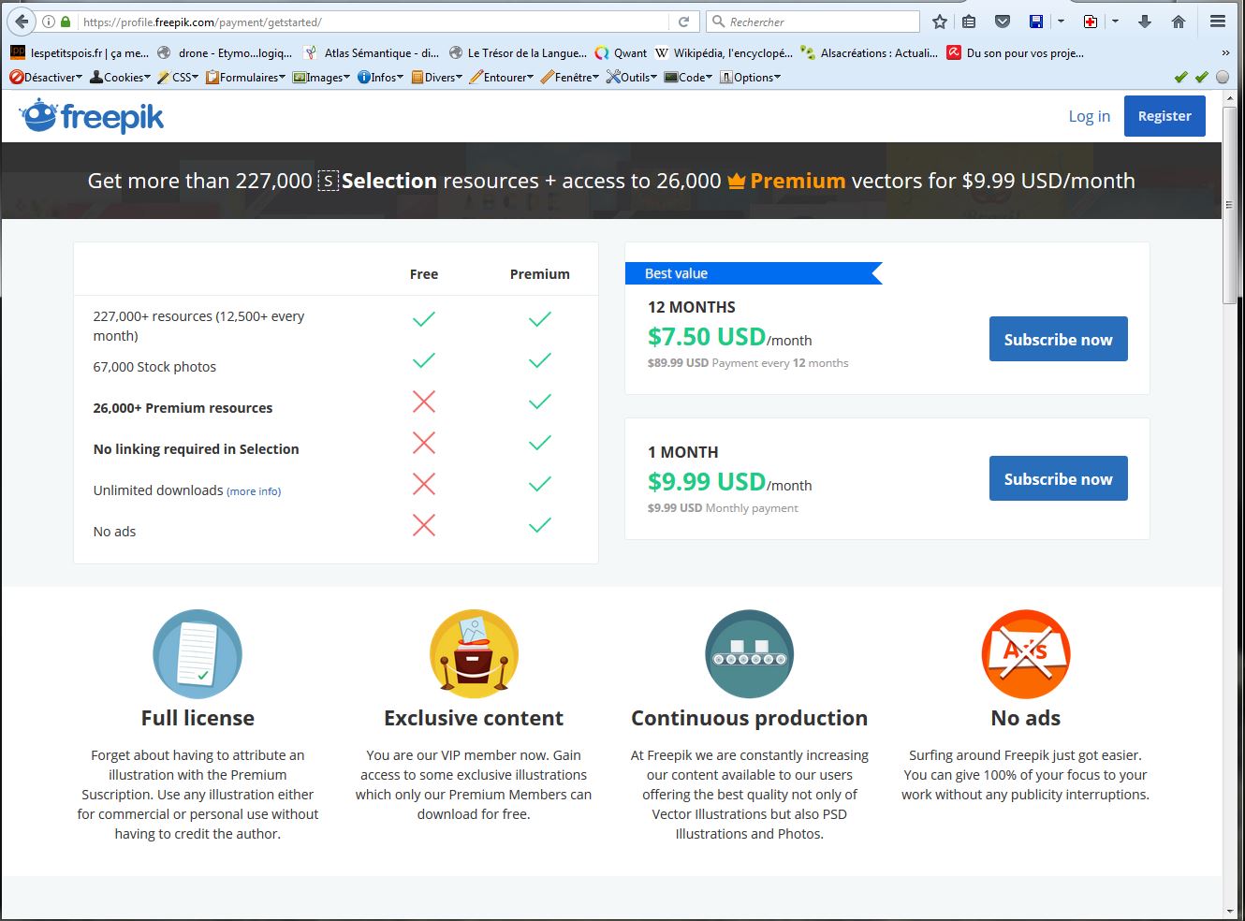The height and width of the screenshot is (921, 1245).
Task: Click the Firefox home icon
Action: pos(1179,22)
